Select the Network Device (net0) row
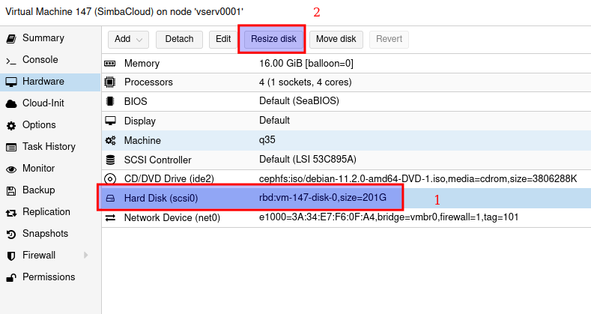591x314 pixels. [300, 218]
